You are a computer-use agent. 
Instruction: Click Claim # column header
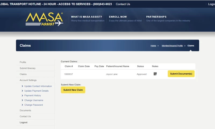[x=69, y=66]
